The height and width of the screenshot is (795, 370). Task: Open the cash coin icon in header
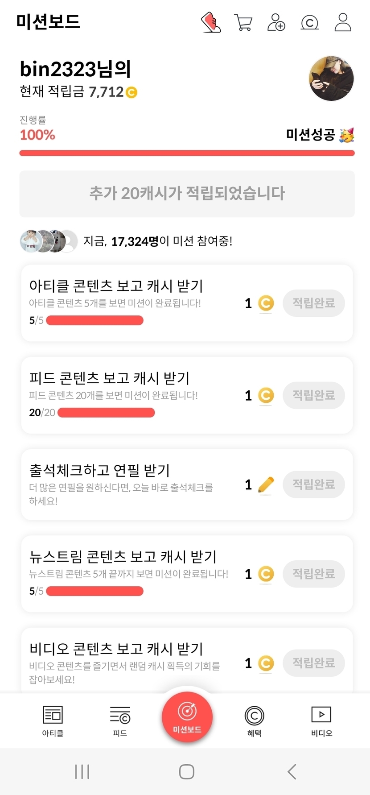coord(310,22)
